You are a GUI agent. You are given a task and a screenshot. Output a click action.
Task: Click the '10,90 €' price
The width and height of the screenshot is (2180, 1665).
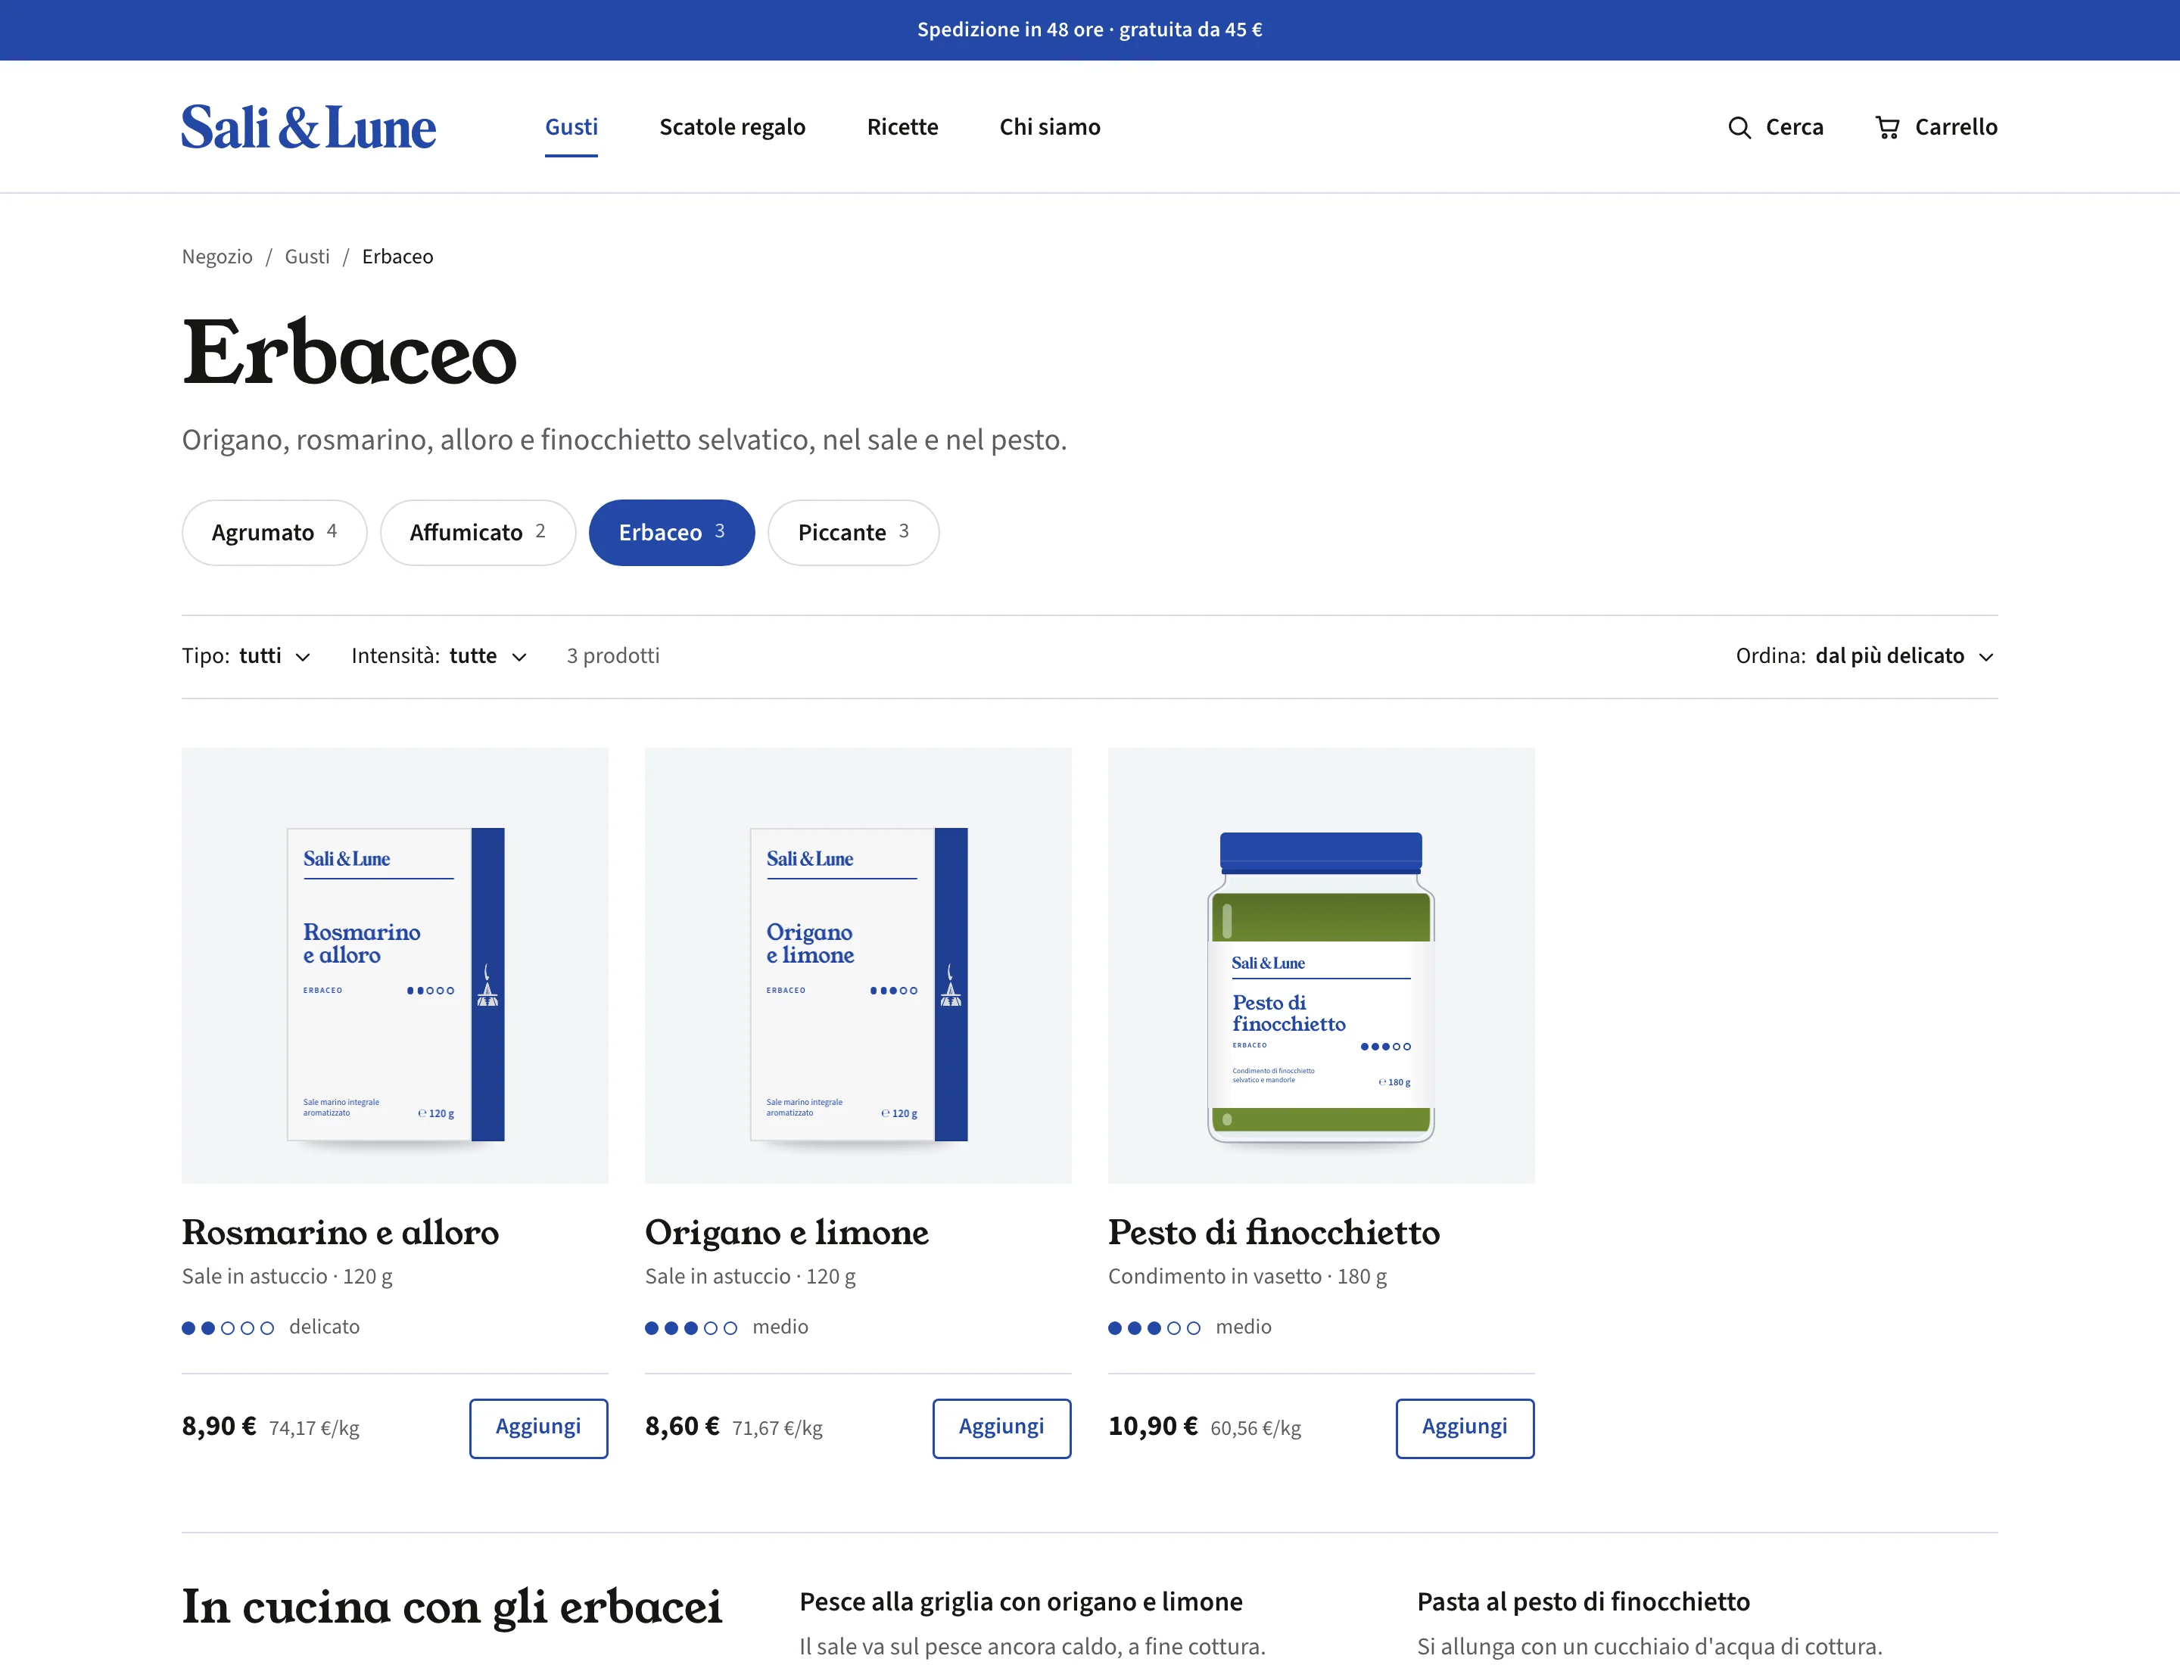pos(1153,1426)
